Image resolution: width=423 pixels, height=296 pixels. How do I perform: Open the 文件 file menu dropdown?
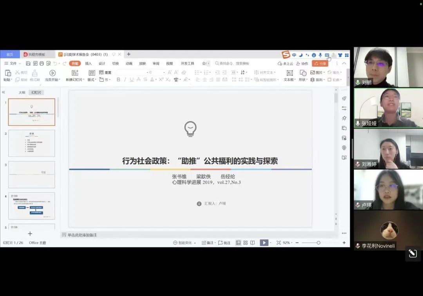point(13,64)
